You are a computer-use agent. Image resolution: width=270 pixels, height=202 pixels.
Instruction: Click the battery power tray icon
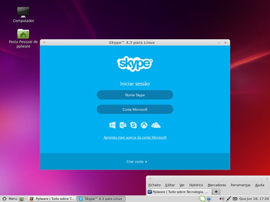(235, 199)
